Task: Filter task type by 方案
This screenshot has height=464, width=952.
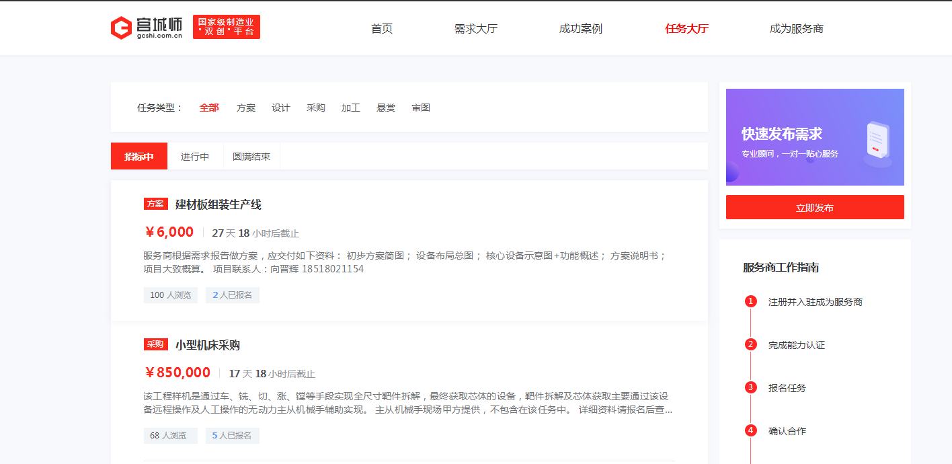Action: 246,108
